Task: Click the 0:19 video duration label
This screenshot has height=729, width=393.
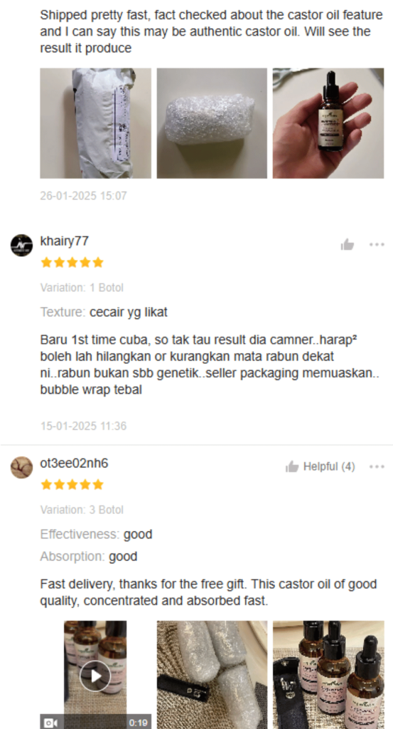Action: pos(139,723)
